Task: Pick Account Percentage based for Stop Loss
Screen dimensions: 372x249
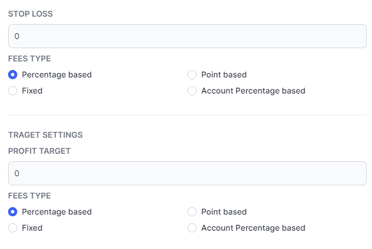Action: [192, 91]
